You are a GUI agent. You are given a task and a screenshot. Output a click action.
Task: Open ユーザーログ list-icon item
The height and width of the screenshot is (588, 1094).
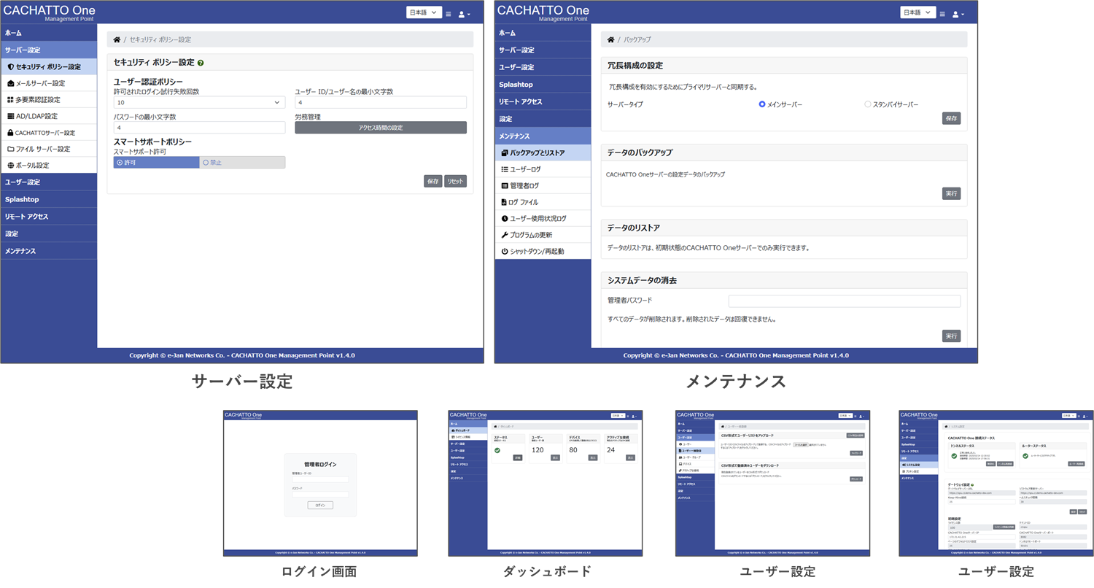point(543,169)
